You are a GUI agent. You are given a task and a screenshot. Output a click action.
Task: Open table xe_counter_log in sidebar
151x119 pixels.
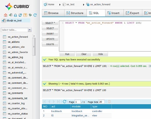14,103
